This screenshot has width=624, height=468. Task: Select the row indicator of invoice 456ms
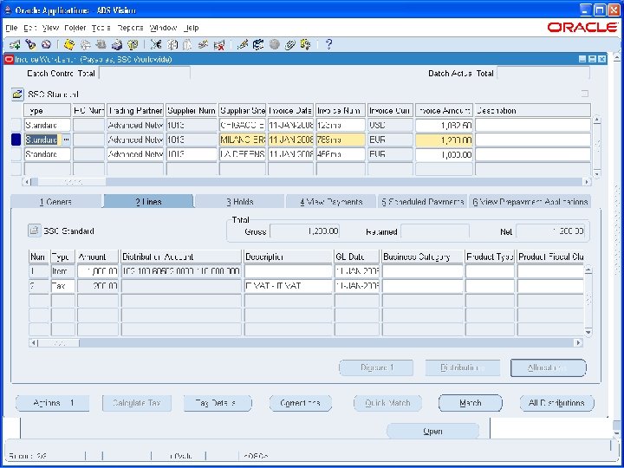16,154
